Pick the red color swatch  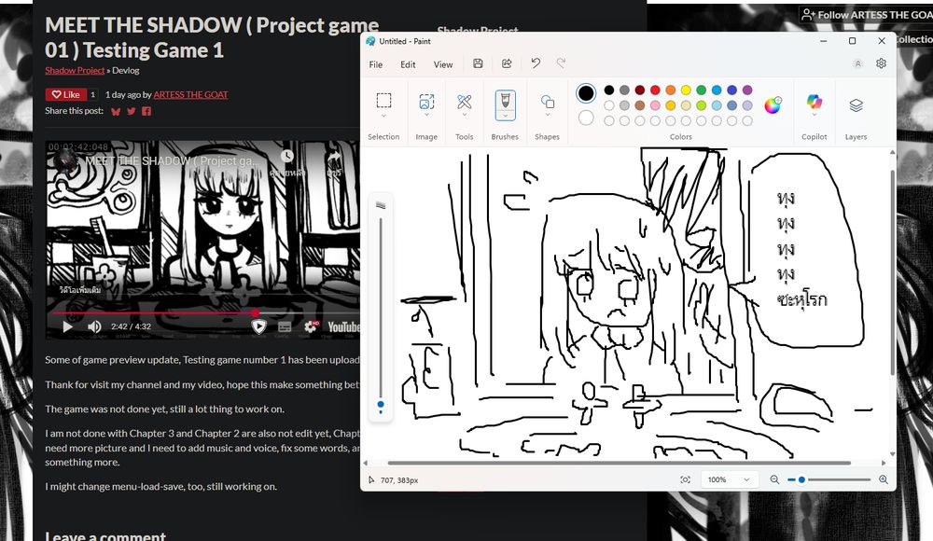click(x=655, y=90)
